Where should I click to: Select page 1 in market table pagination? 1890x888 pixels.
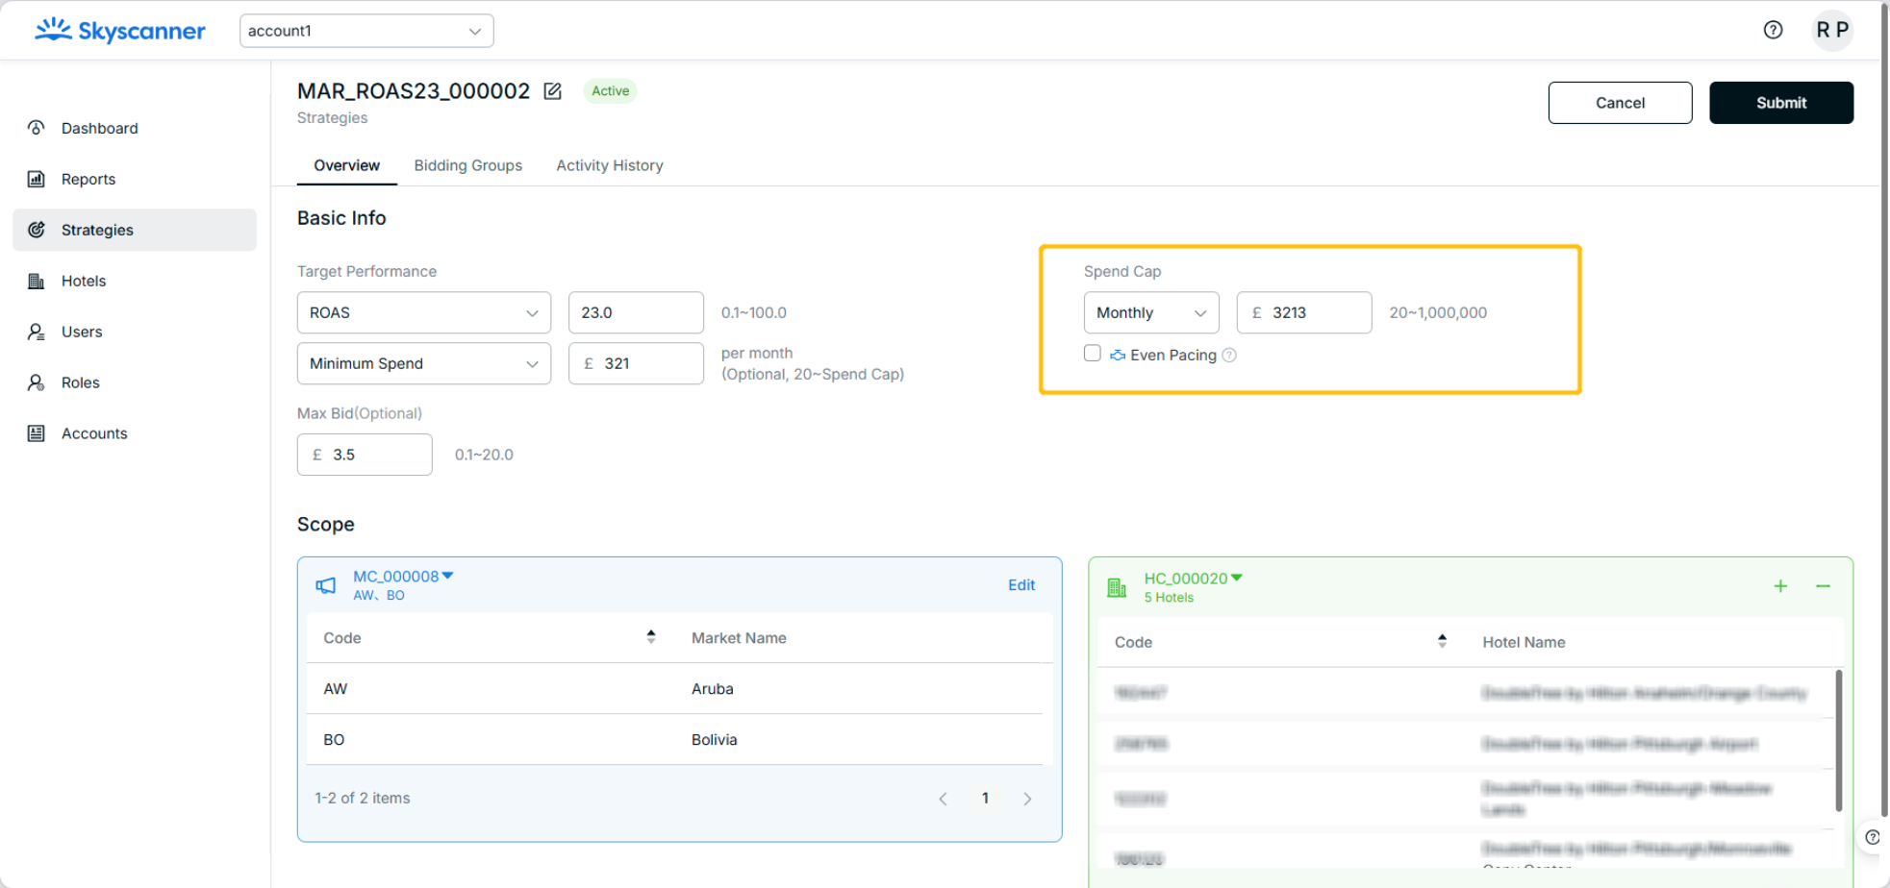985,799
